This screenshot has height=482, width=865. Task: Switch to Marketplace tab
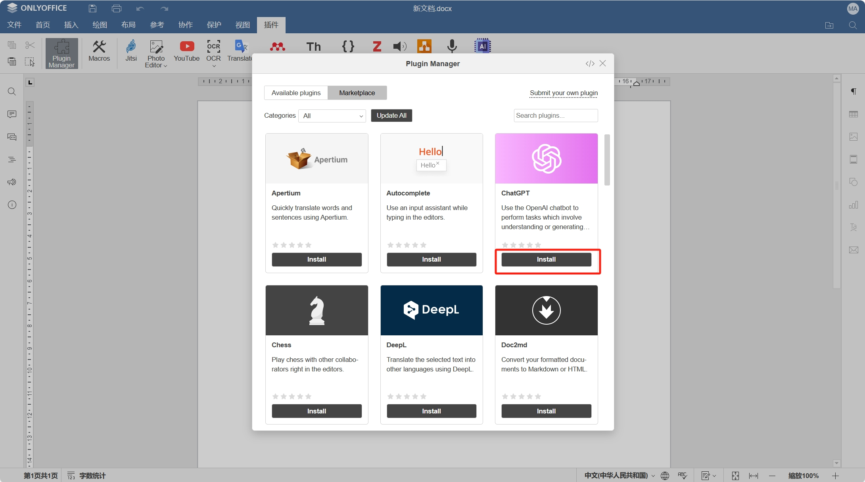coord(357,93)
